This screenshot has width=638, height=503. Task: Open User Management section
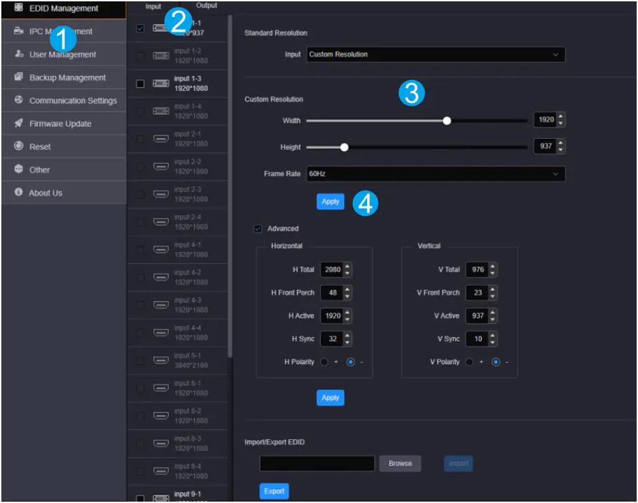pyautogui.click(x=64, y=54)
